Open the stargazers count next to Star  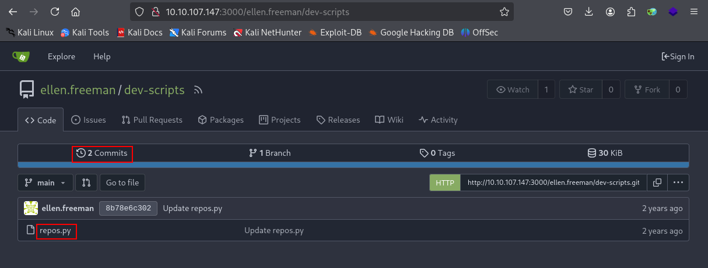611,90
